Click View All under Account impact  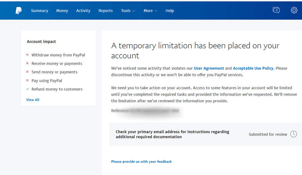33,100
